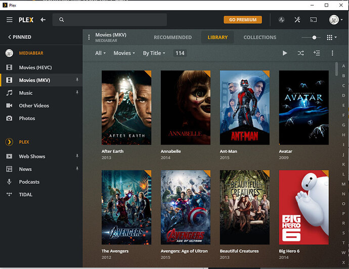Unpin Music from sidebar
The image size is (349, 269).
(77, 93)
